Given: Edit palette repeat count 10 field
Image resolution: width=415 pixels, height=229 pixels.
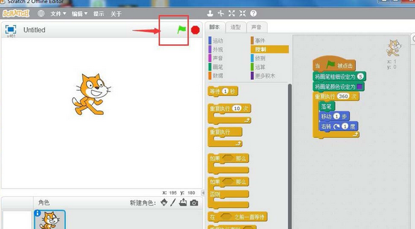Looking at the screenshot, I should [236, 108].
